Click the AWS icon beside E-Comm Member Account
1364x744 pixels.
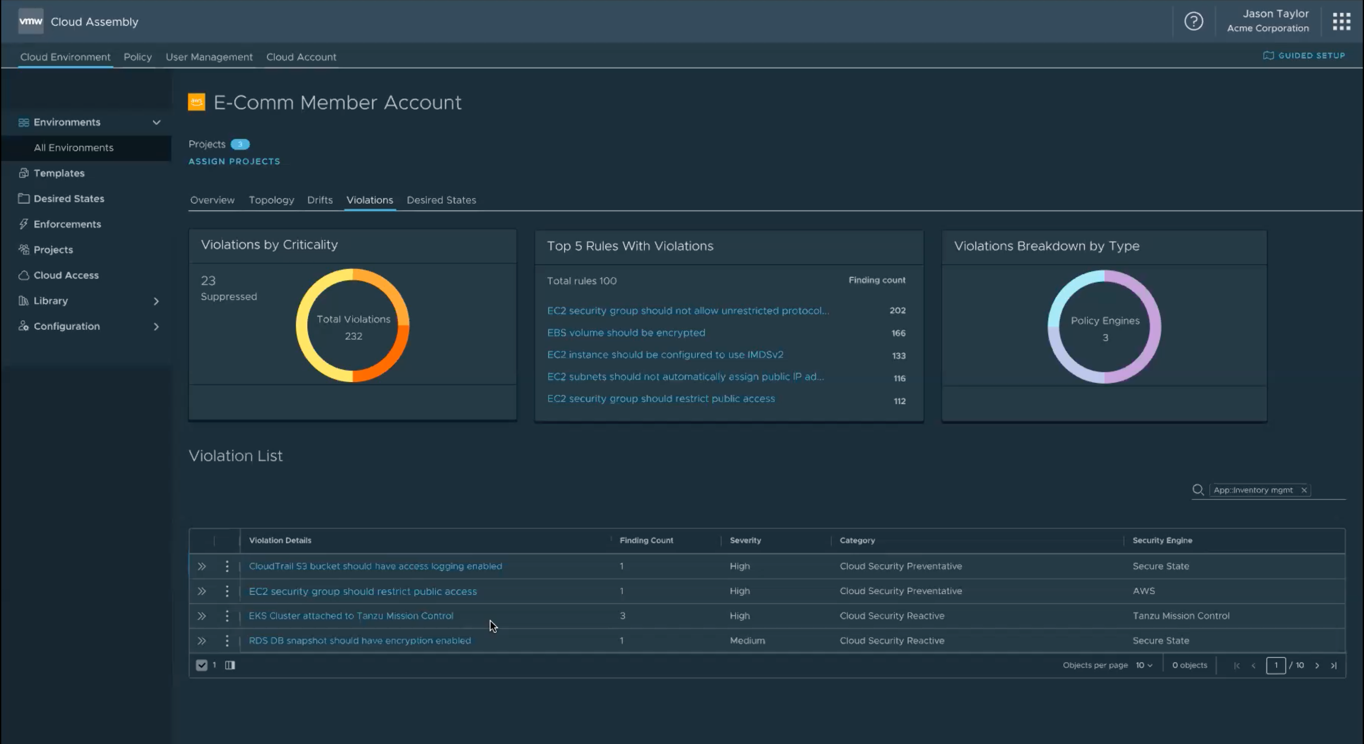pyautogui.click(x=196, y=102)
